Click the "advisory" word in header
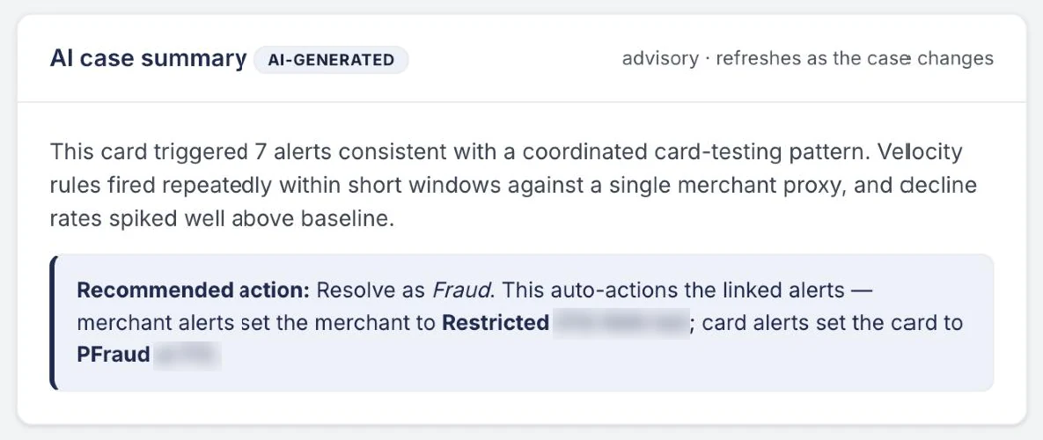This screenshot has width=1043, height=440. (660, 58)
